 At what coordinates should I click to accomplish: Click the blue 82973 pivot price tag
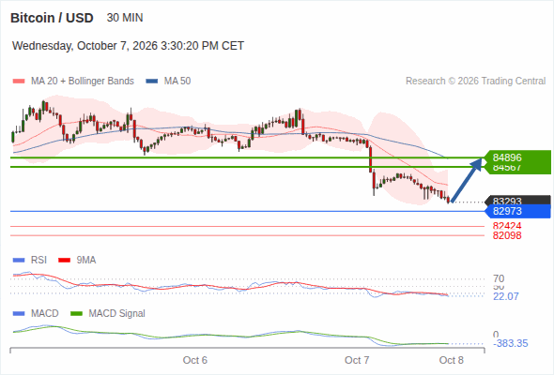coord(518,211)
